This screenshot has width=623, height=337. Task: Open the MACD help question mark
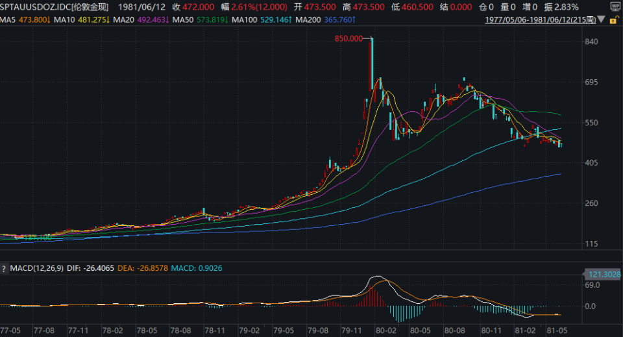coord(4,269)
